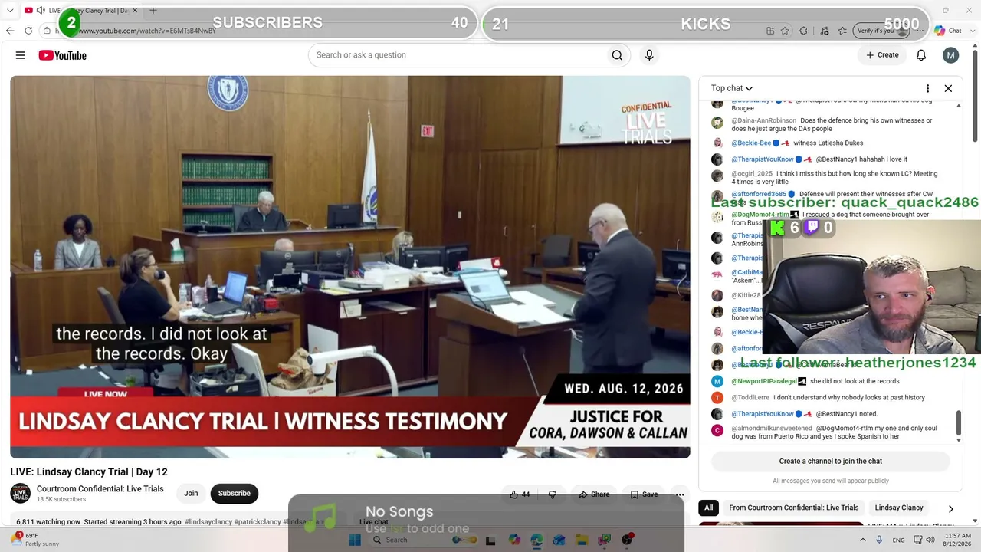Go back in the browser

(x=10, y=31)
